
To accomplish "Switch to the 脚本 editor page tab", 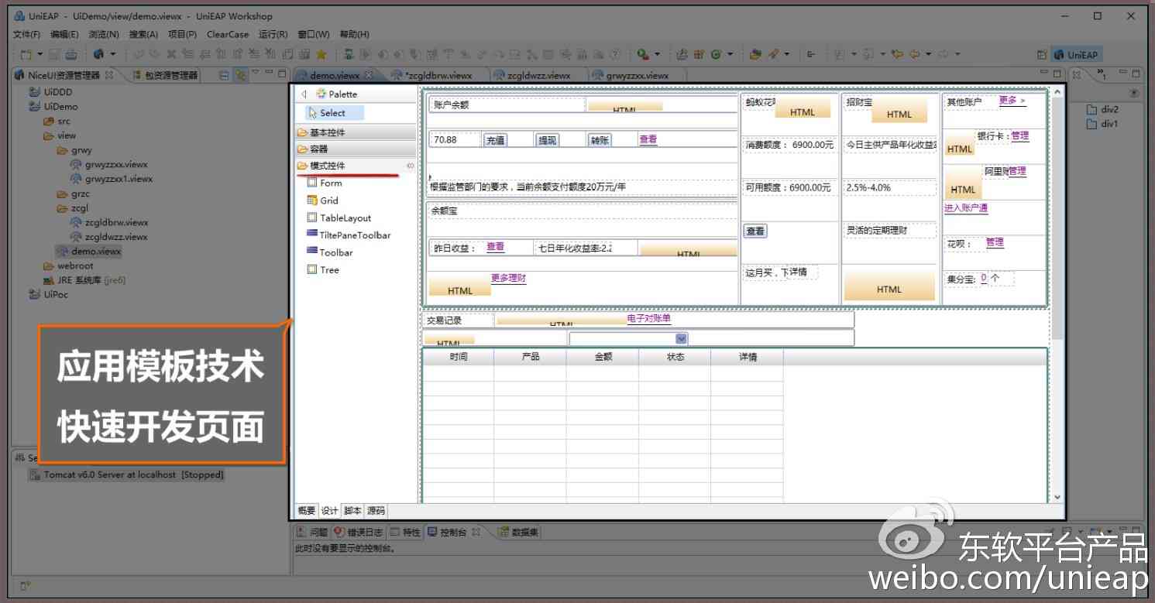I will coord(352,511).
